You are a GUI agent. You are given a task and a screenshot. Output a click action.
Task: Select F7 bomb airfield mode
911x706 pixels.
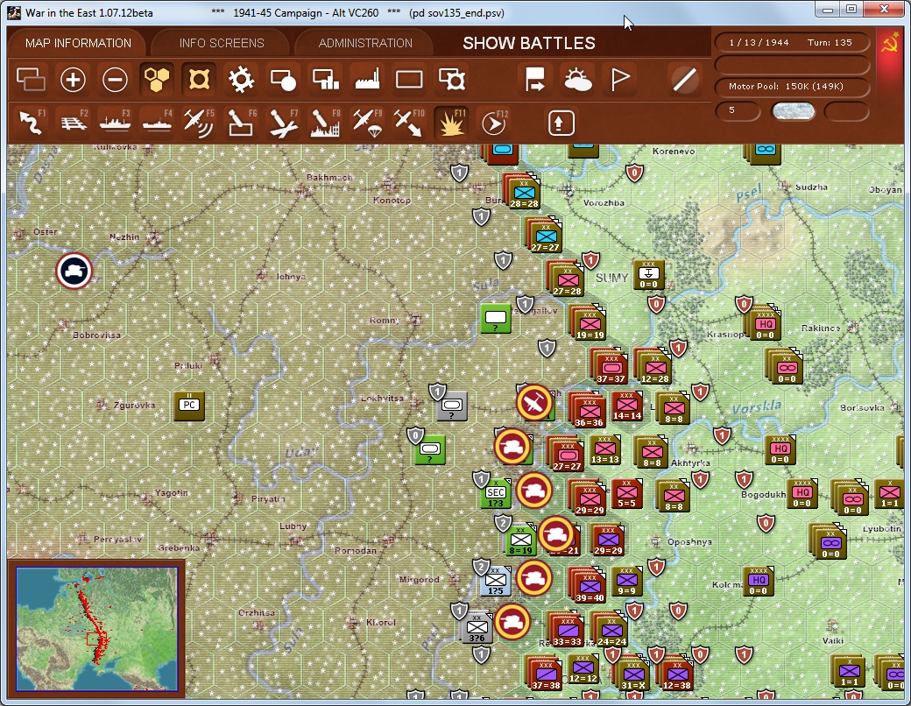[x=283, y=123]
